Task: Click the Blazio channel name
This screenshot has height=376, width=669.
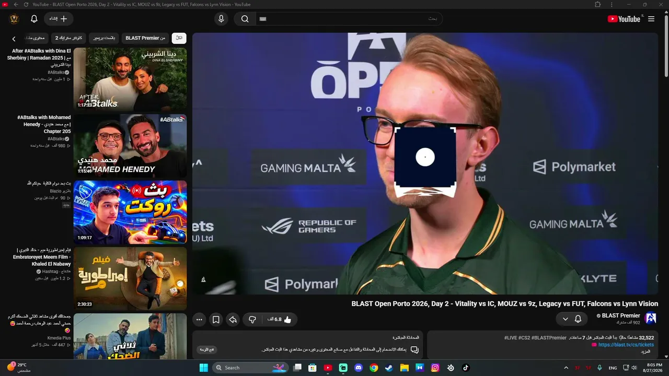Action: click(x=59, y=191)
